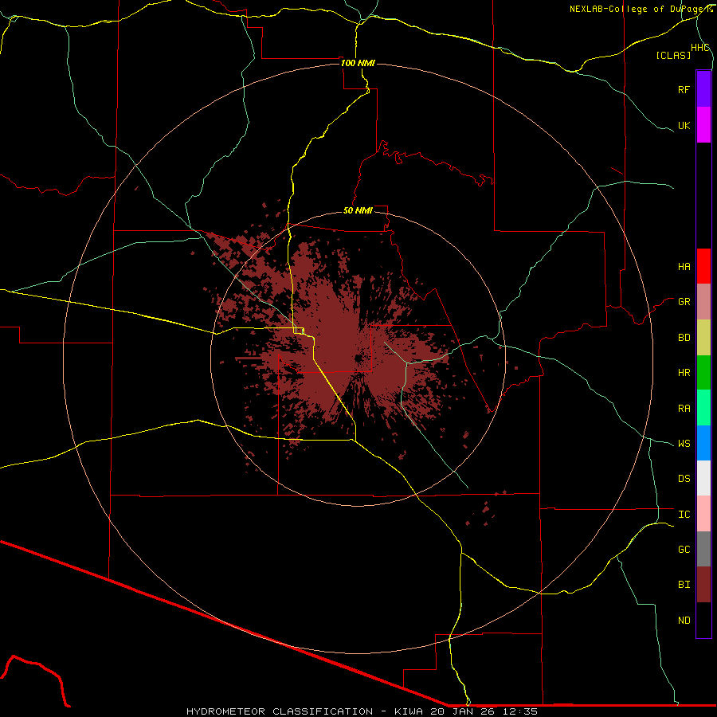Click the HA legend label
The height and width of the screenshot is (717, 717).
684,266
